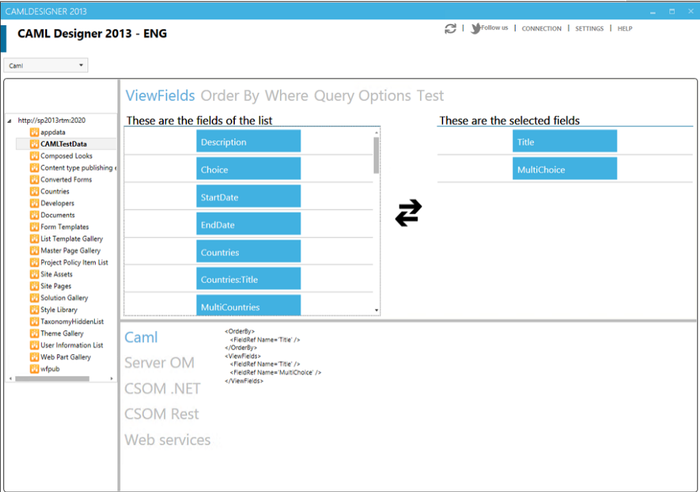Click the refresh icon in the header
700x492 pixels.
coord(451,29)
